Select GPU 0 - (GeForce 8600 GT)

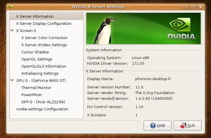pos(41,80)
